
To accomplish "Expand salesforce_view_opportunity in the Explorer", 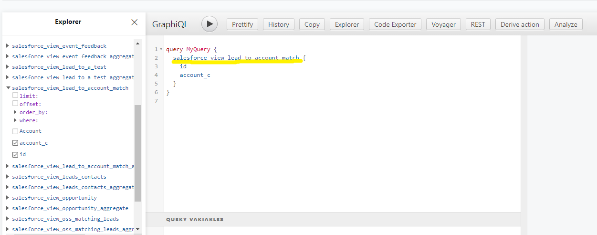I will tap(8, 198).
